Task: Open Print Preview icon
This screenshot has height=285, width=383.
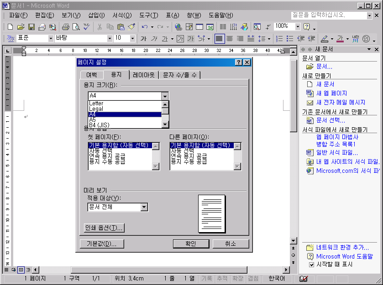Action: pos(76,26)
